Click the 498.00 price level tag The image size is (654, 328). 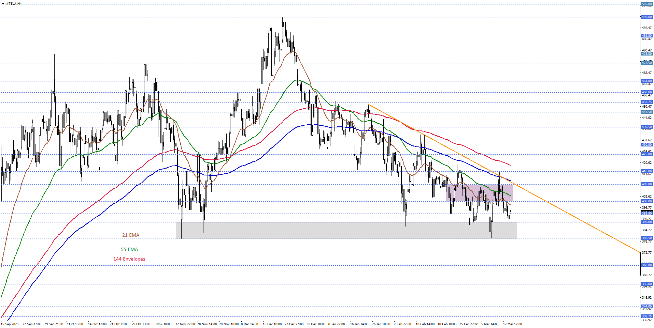click(x=646, y=17)
